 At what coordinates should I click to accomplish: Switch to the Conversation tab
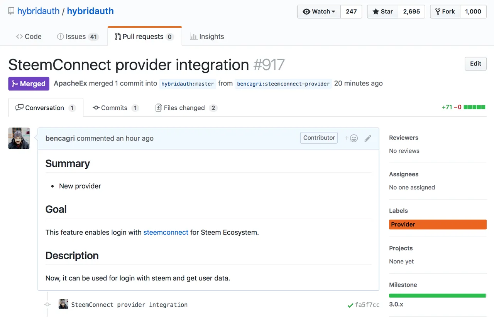tap(46, 108)
